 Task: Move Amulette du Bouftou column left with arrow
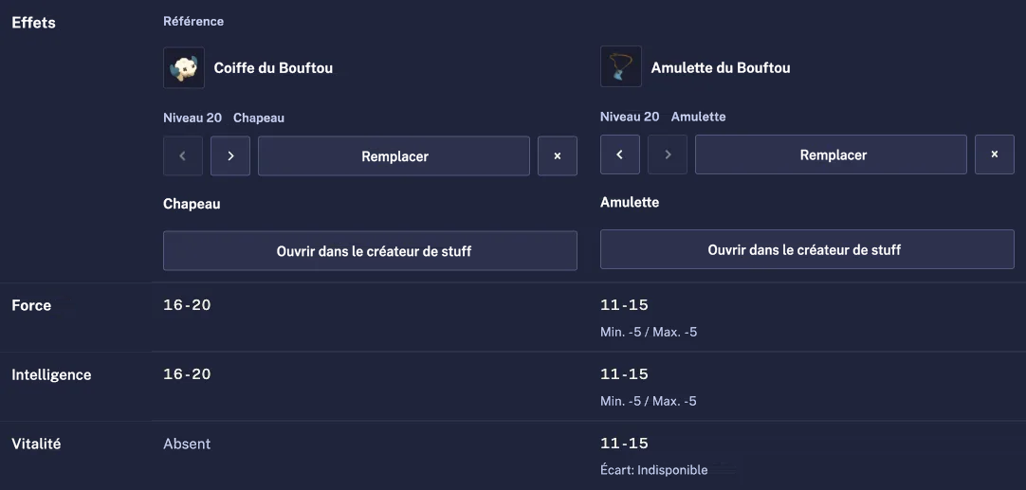pos(619,154)
